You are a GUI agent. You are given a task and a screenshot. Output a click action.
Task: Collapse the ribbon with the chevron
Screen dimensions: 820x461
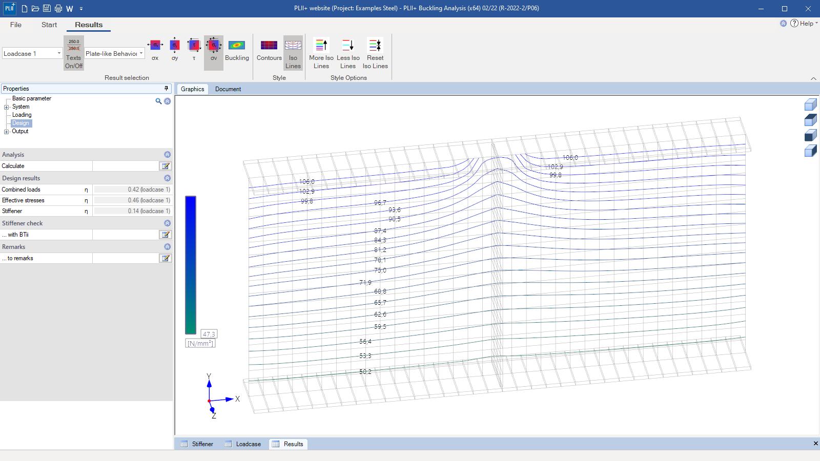(813, 78)
